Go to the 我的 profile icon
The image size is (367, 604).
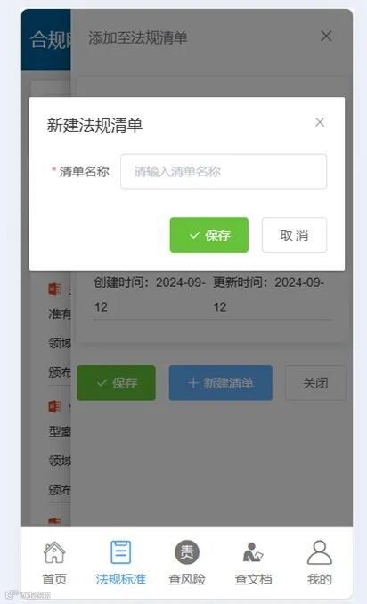(319, 552)
